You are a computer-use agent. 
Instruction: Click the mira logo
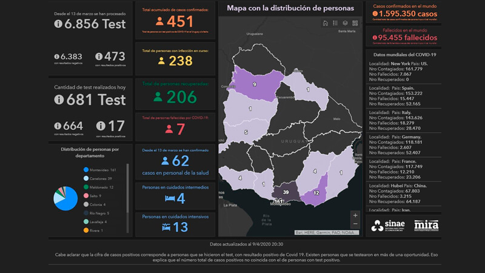pyautogui.click(x=426, y=226)
